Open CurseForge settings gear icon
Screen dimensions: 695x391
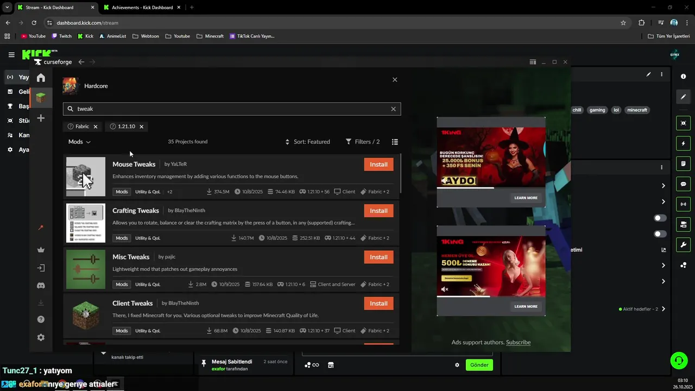click(x=41, y=337)
